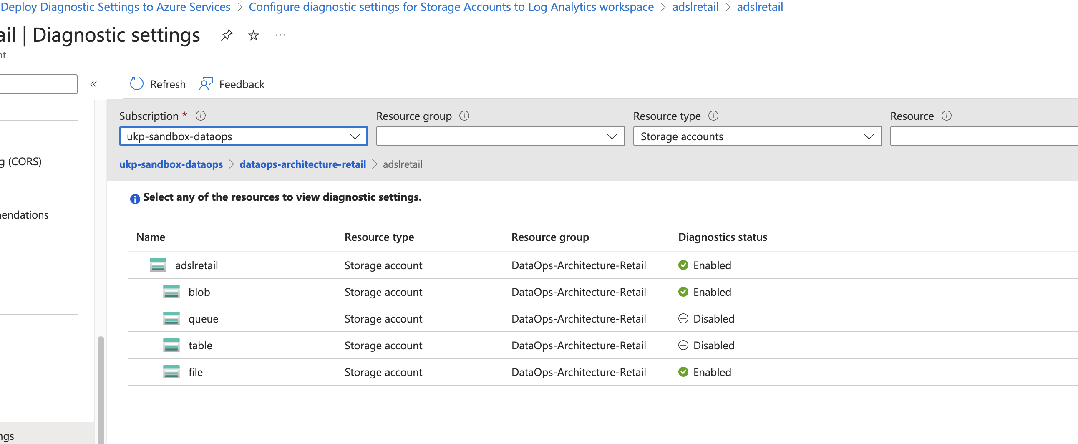Click the info icon next to Resource type
Image resolution: width=1078 pixels, height=444 pixels.
(713, 116)
